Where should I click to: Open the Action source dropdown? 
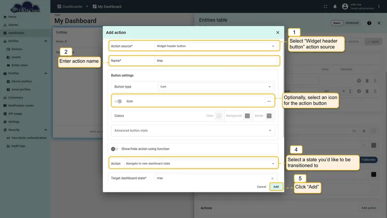[215, 46]
